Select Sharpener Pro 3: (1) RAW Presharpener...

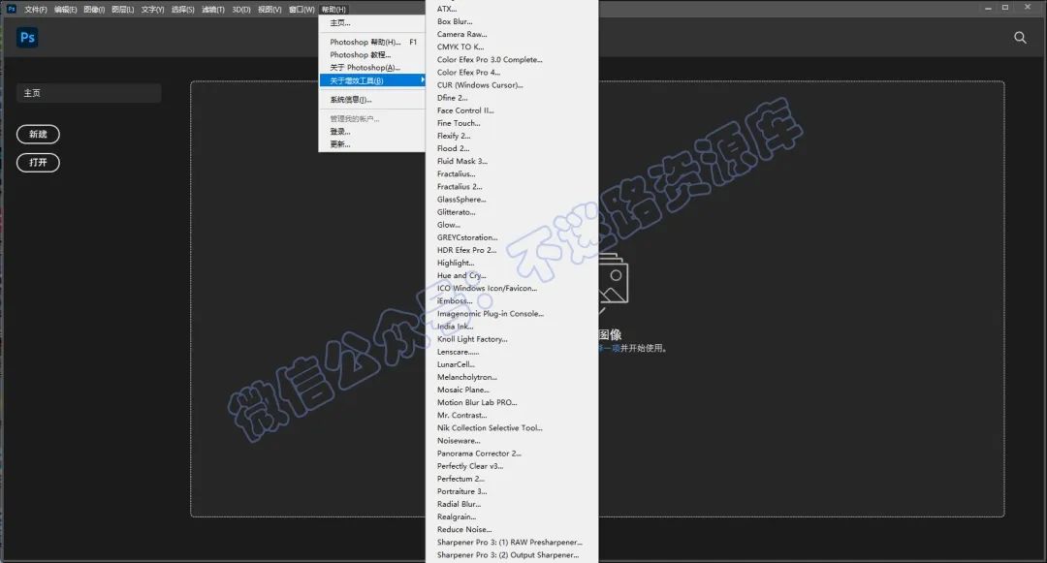pyautogui.click(x=512, y=542)
